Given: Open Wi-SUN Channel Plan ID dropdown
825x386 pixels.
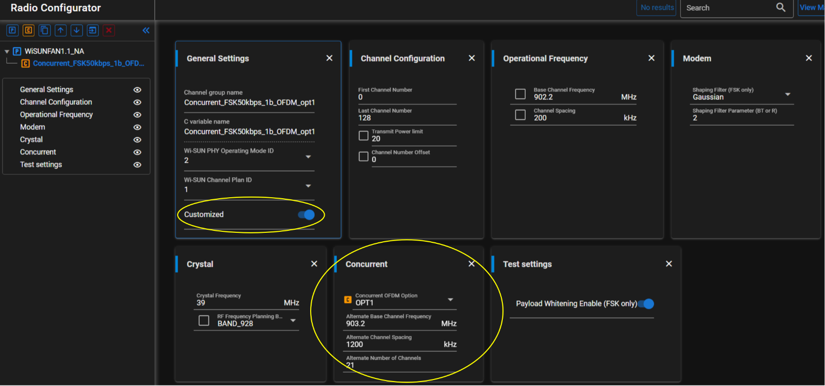Looking at the screenshot, I should tap(308, 186).
